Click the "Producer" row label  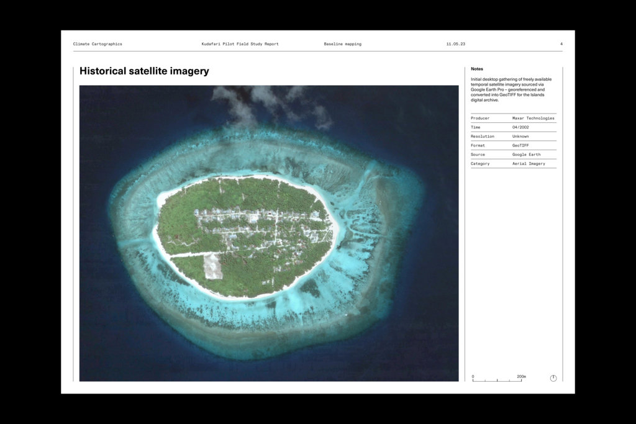tap(480, 118)
